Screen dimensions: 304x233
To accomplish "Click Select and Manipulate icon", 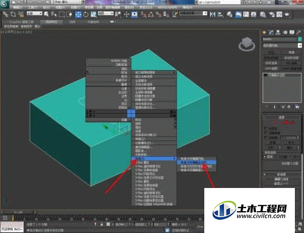I will [x=127, y=14].
